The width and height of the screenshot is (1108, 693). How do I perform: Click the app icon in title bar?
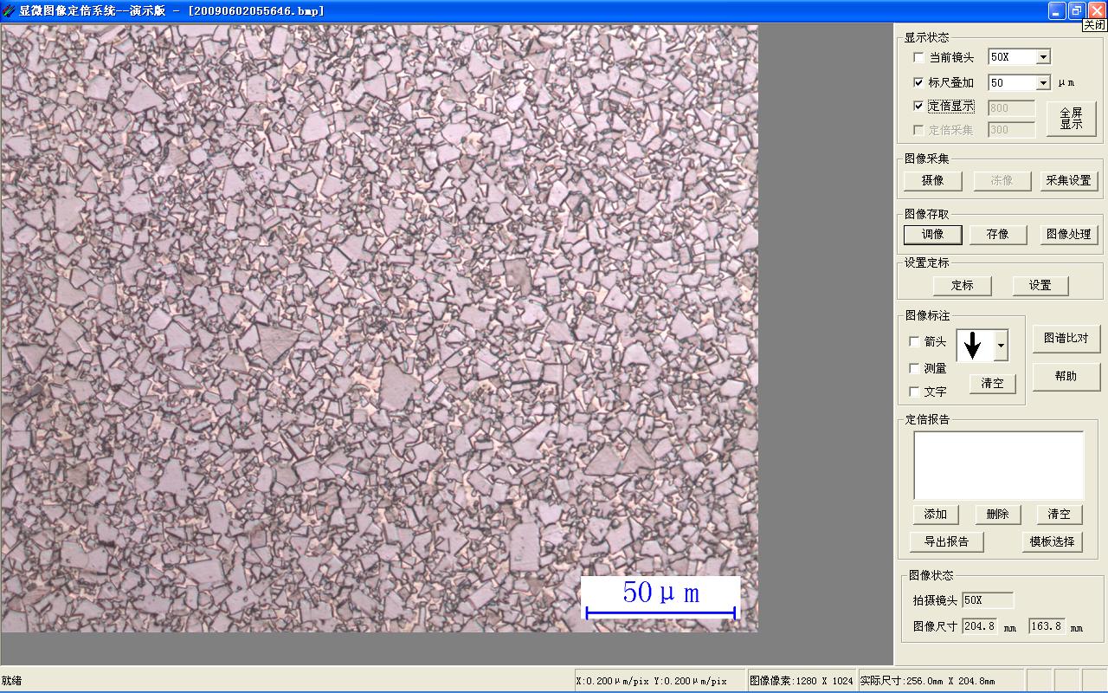point(9,10)
